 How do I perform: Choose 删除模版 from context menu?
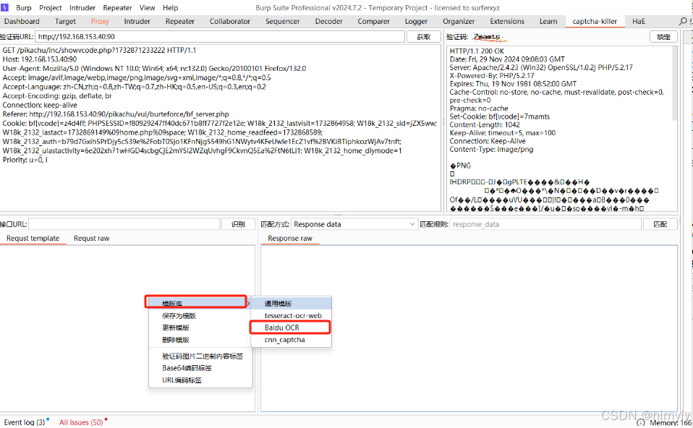(176, 340)
